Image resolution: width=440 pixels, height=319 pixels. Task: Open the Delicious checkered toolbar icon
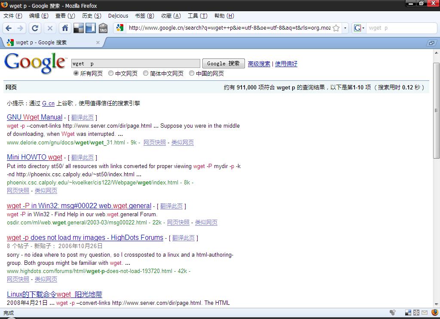78,28
